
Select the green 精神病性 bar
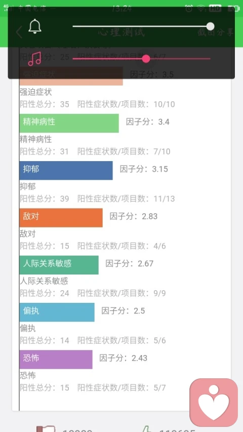69,123
